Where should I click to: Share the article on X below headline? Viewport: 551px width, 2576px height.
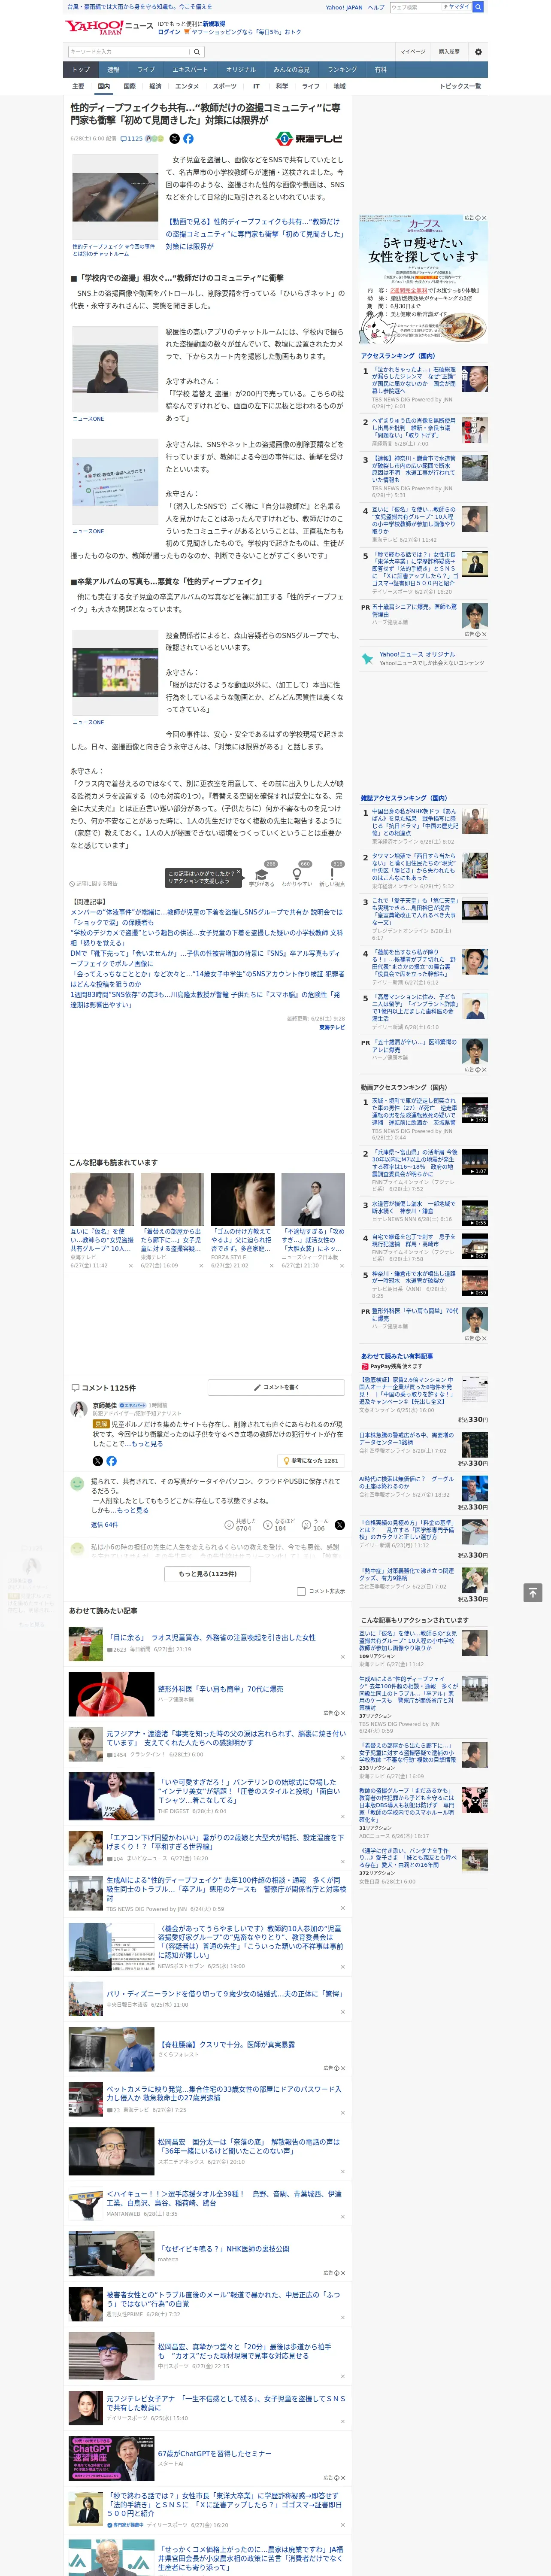[x=174, y=139]
